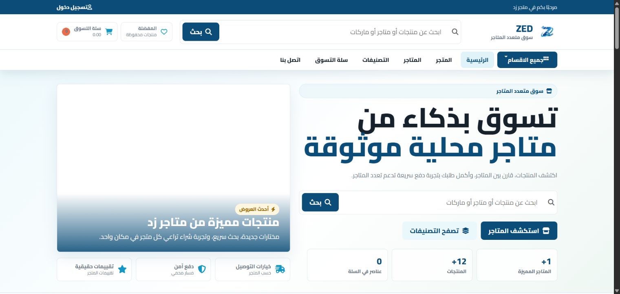Open the المفضلة saved products box
620x294 pixels.
(147, 32)
